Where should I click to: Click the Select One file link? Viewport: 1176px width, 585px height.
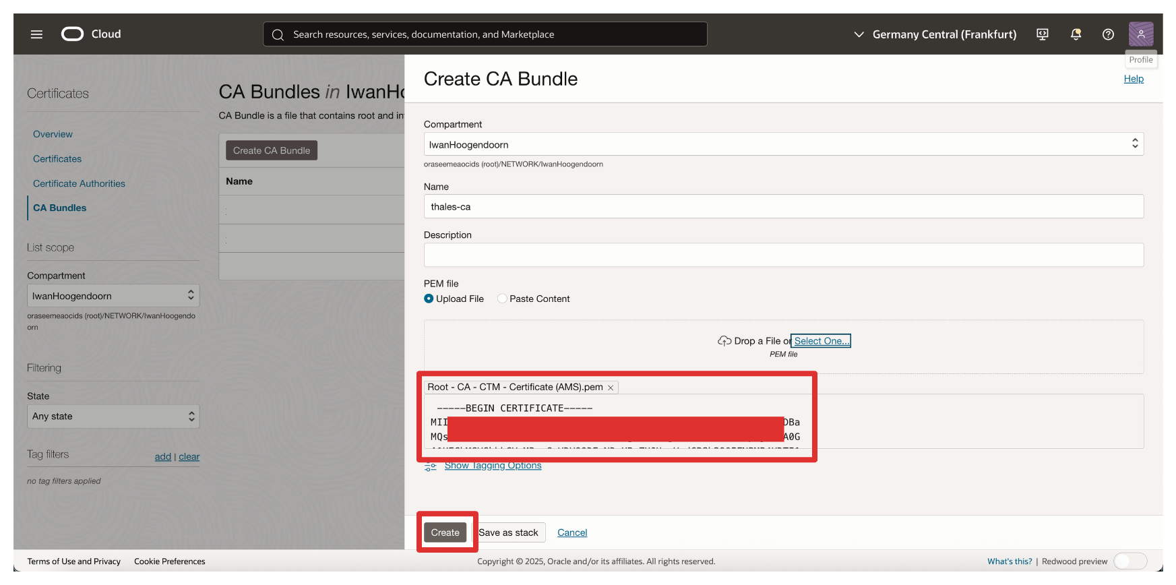point(821,341)
